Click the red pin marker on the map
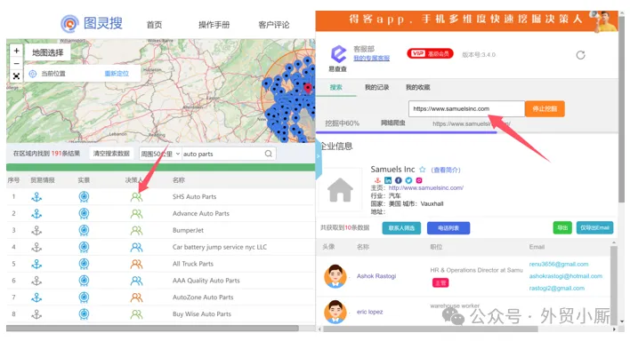The width and height of the screenshot is (630, 341). point(308,88)
